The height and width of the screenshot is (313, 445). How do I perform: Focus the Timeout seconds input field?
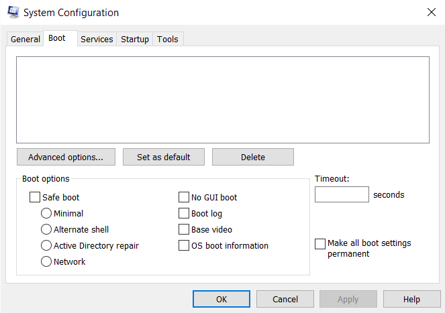coord(342,194)
